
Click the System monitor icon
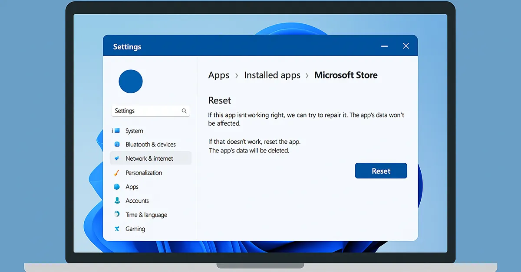pyautogui.click(x=116, y=130)
